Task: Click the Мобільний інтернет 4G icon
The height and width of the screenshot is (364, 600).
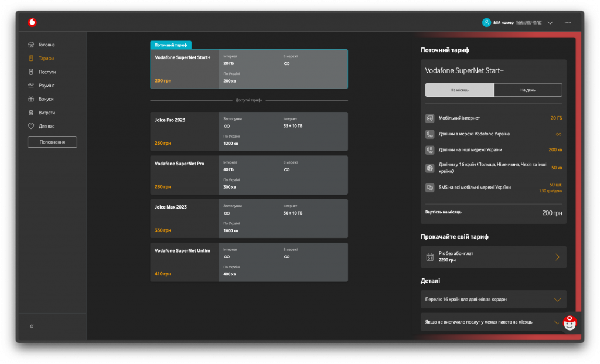Action: coord(430,118)
